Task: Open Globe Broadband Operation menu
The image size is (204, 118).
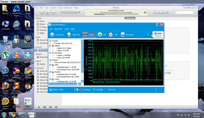Action: click(58, 29)
